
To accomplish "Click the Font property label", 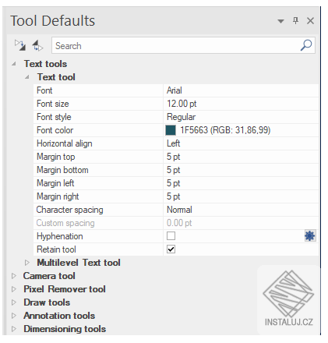I will (44, 90).
